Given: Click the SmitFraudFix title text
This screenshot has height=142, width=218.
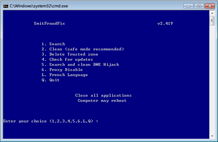Looking at the screenshot, I should [49, 23].
